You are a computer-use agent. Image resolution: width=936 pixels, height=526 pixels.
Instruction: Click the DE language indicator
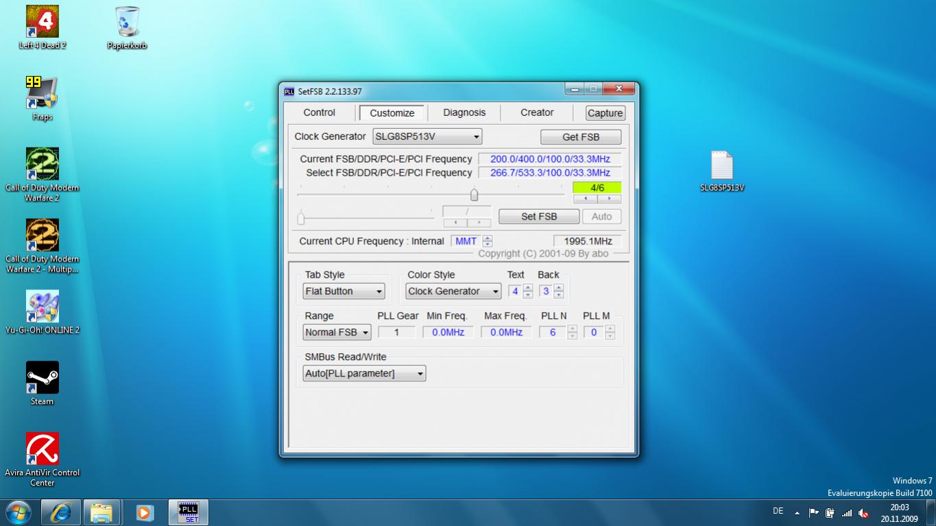coord(778,511)
